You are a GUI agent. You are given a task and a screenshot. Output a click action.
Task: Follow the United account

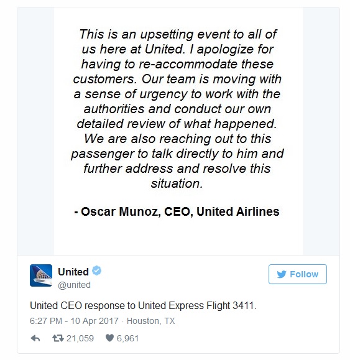pos(297,274)
